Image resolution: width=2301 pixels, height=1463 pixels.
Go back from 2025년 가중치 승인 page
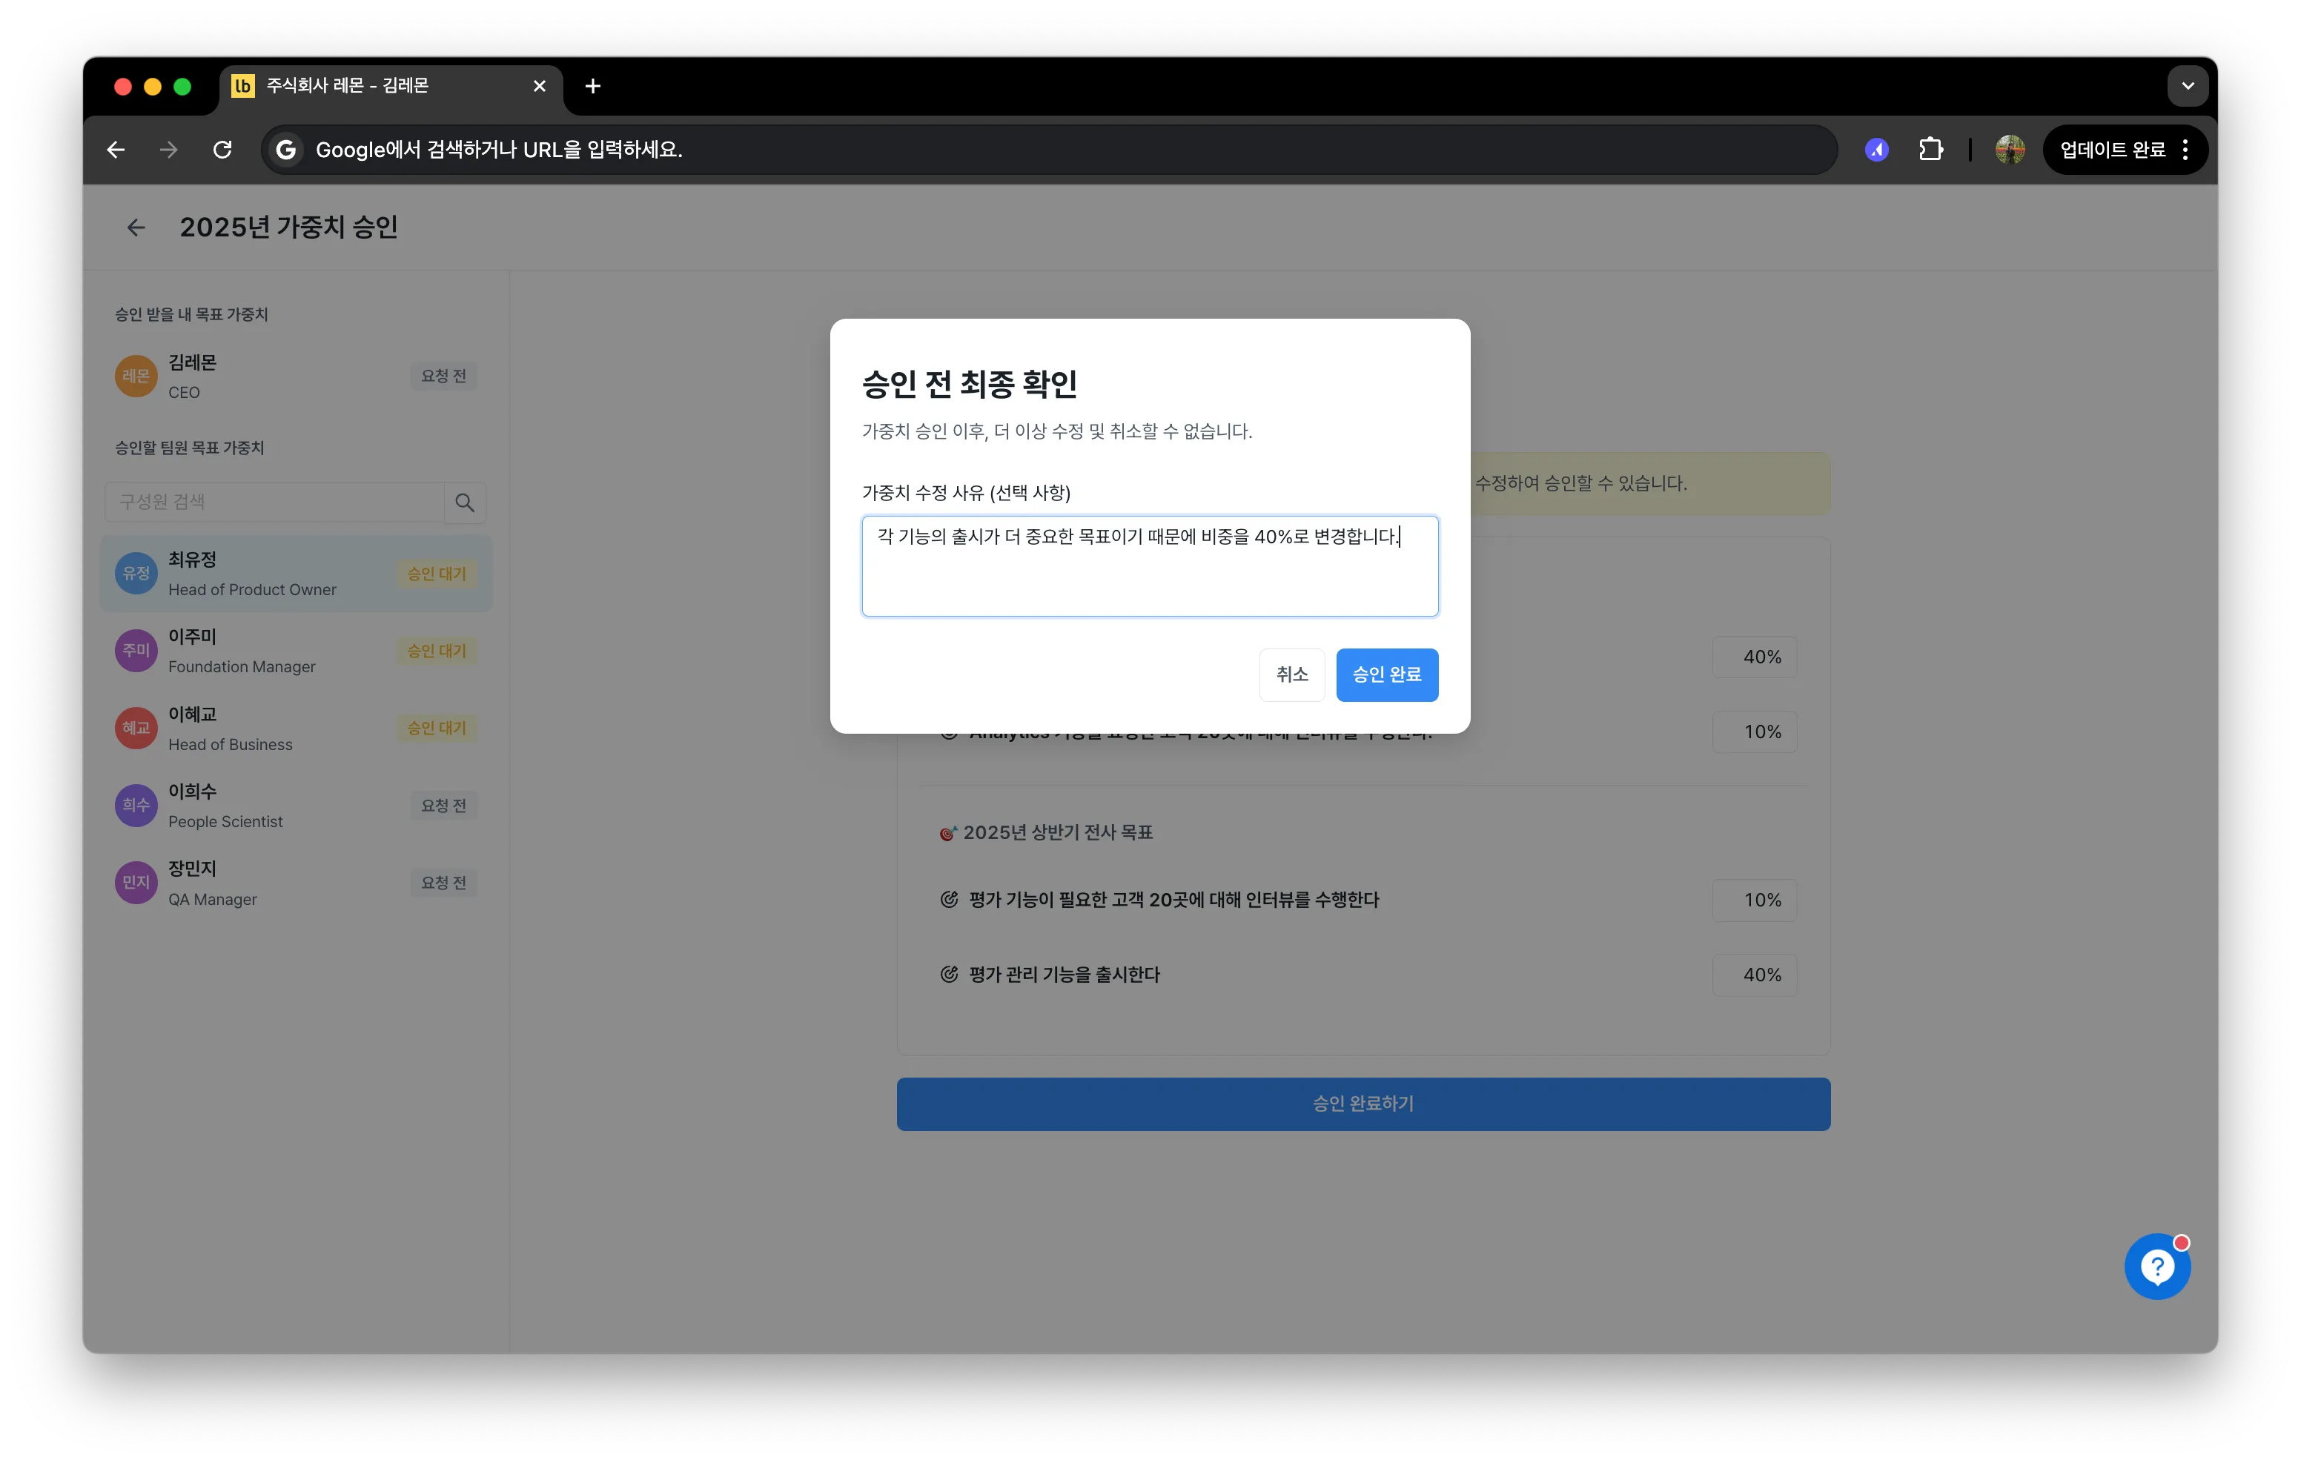point(136,228)
